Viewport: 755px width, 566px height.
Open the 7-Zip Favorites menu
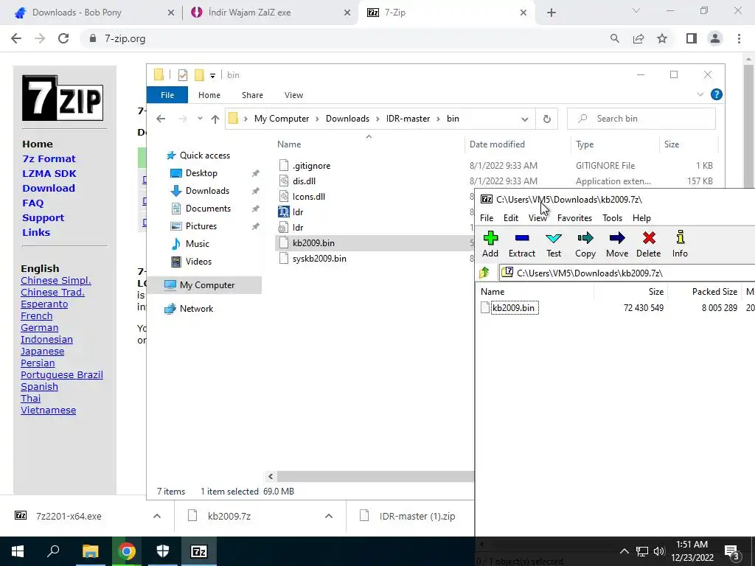574,218
